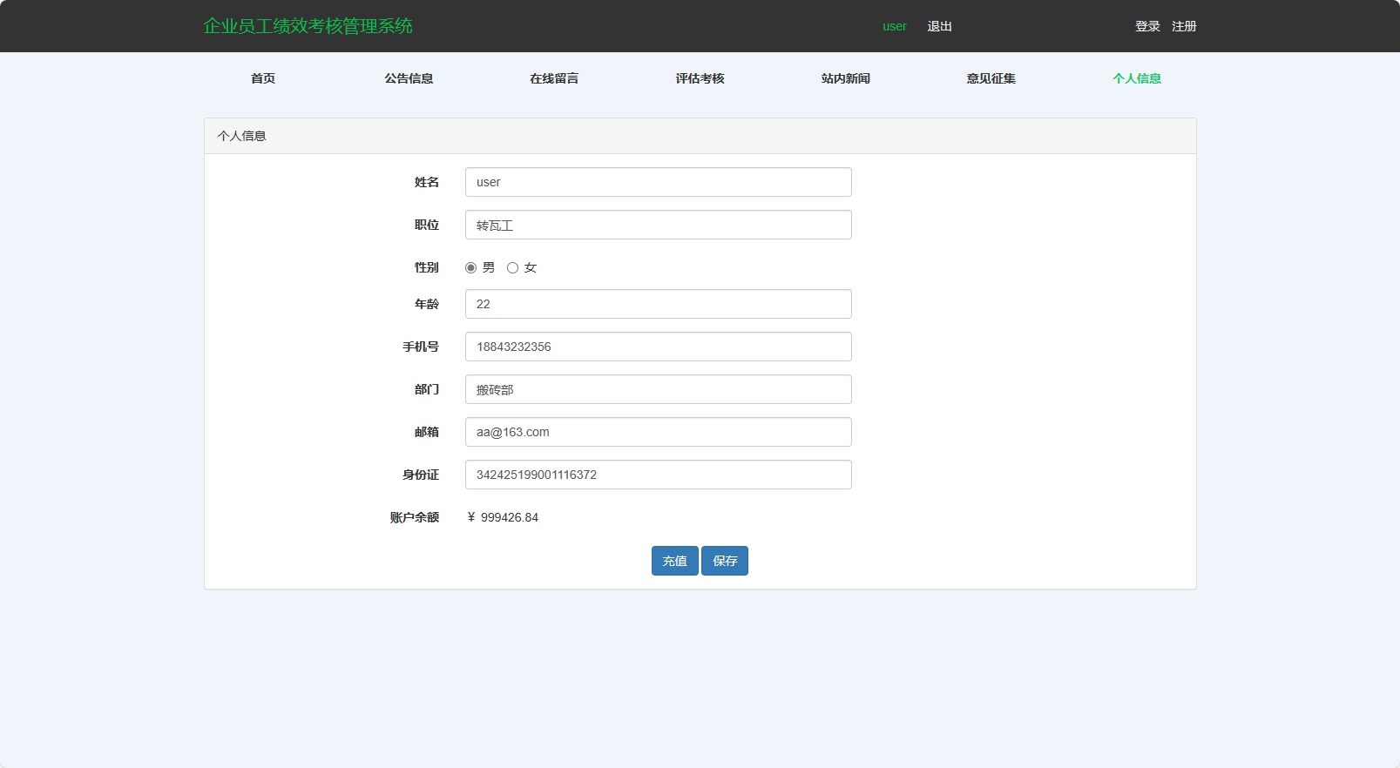The height and width of the screenshot is (768, 1400).
Task: Click the 手机号 field with 18843232356
Action: click(x=658, y=347)
